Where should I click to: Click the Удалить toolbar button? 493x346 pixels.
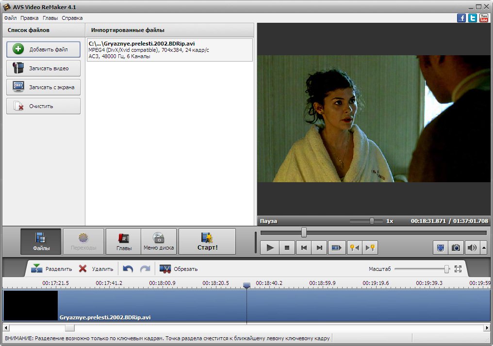[96, 269]
